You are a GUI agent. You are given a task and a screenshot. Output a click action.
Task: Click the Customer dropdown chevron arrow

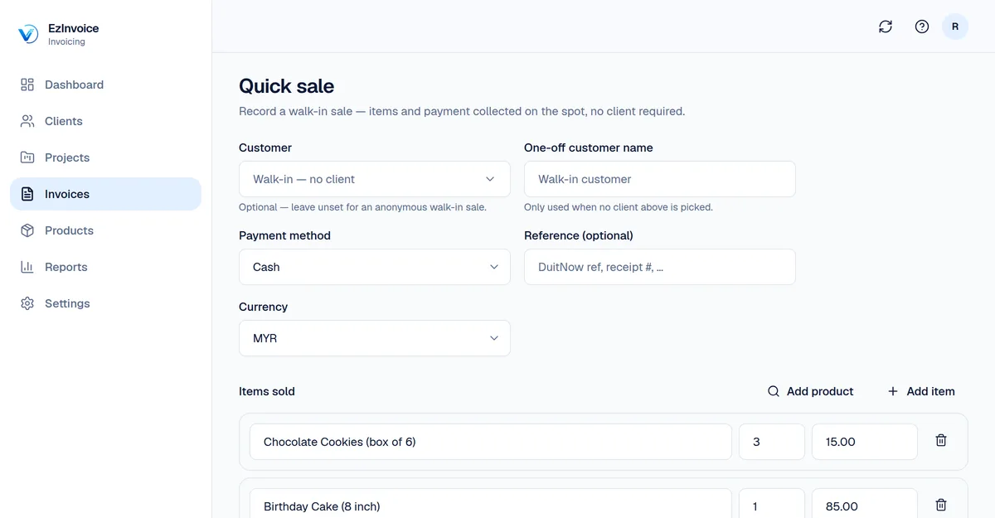490,179
